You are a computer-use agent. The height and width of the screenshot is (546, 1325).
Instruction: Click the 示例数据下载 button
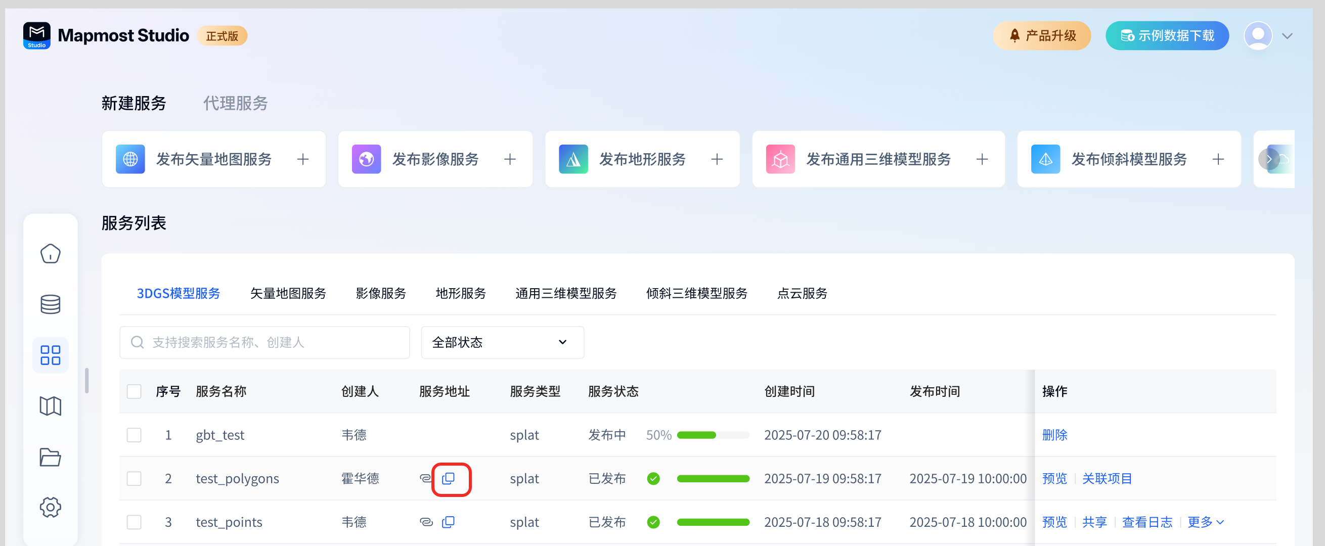[x=1167, y=36]
